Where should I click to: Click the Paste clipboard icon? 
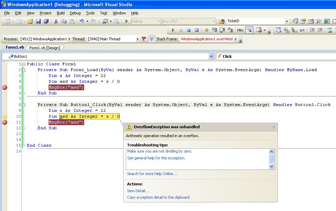(x=72, y=21)
